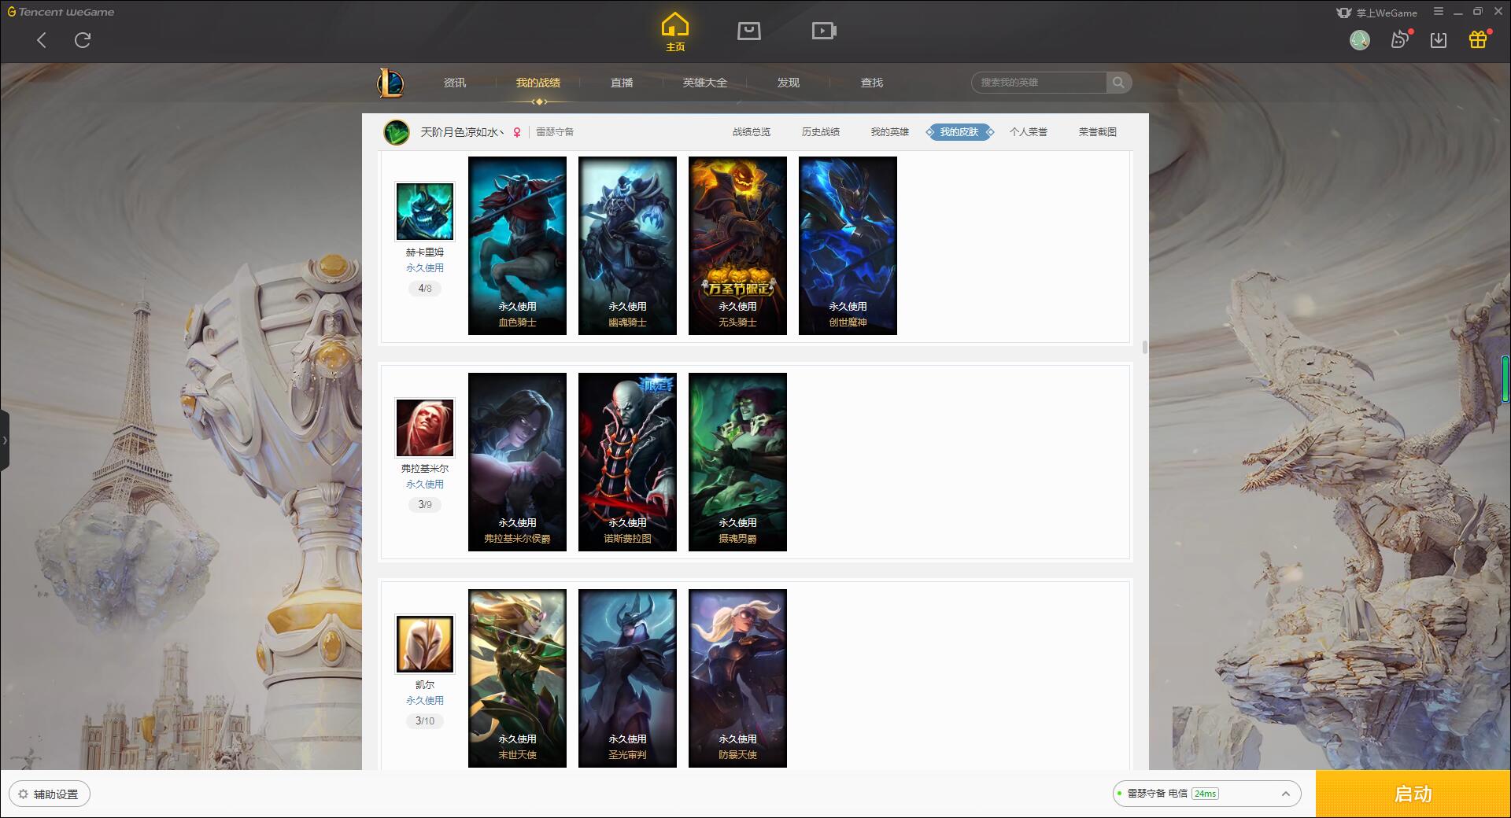The image size is (1511, 818).
Task: Open the download manager icon
Action: (x=1439, y=39)
